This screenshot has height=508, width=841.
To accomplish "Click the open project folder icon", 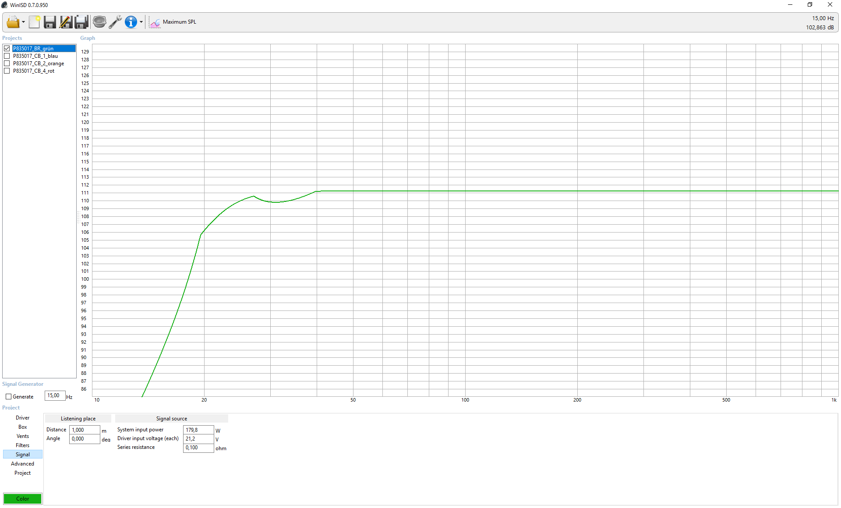I will 13,22.
